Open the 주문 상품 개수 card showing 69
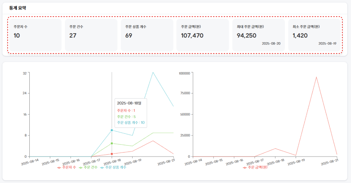This screenshot has height=183, width=351. click(x=147, y=35)
